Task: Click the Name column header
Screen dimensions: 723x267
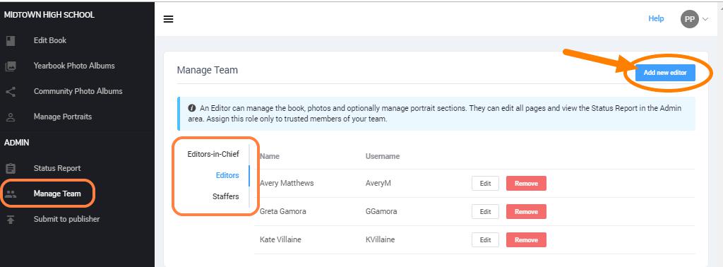Action: pyautogui.click(x=270, y=156)
